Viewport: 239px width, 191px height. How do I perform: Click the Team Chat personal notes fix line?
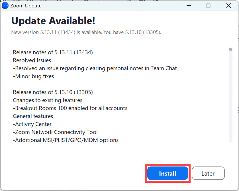tap(95, 68)
